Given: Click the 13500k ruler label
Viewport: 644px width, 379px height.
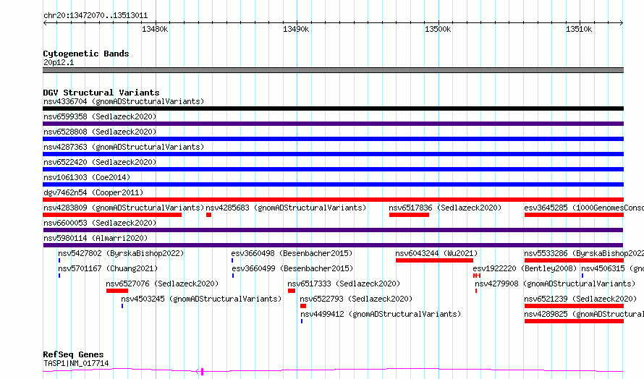Looking at the screenshot, I should coord(438,29).
